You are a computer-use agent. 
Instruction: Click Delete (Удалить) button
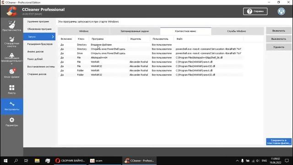[x=279, y=47]
